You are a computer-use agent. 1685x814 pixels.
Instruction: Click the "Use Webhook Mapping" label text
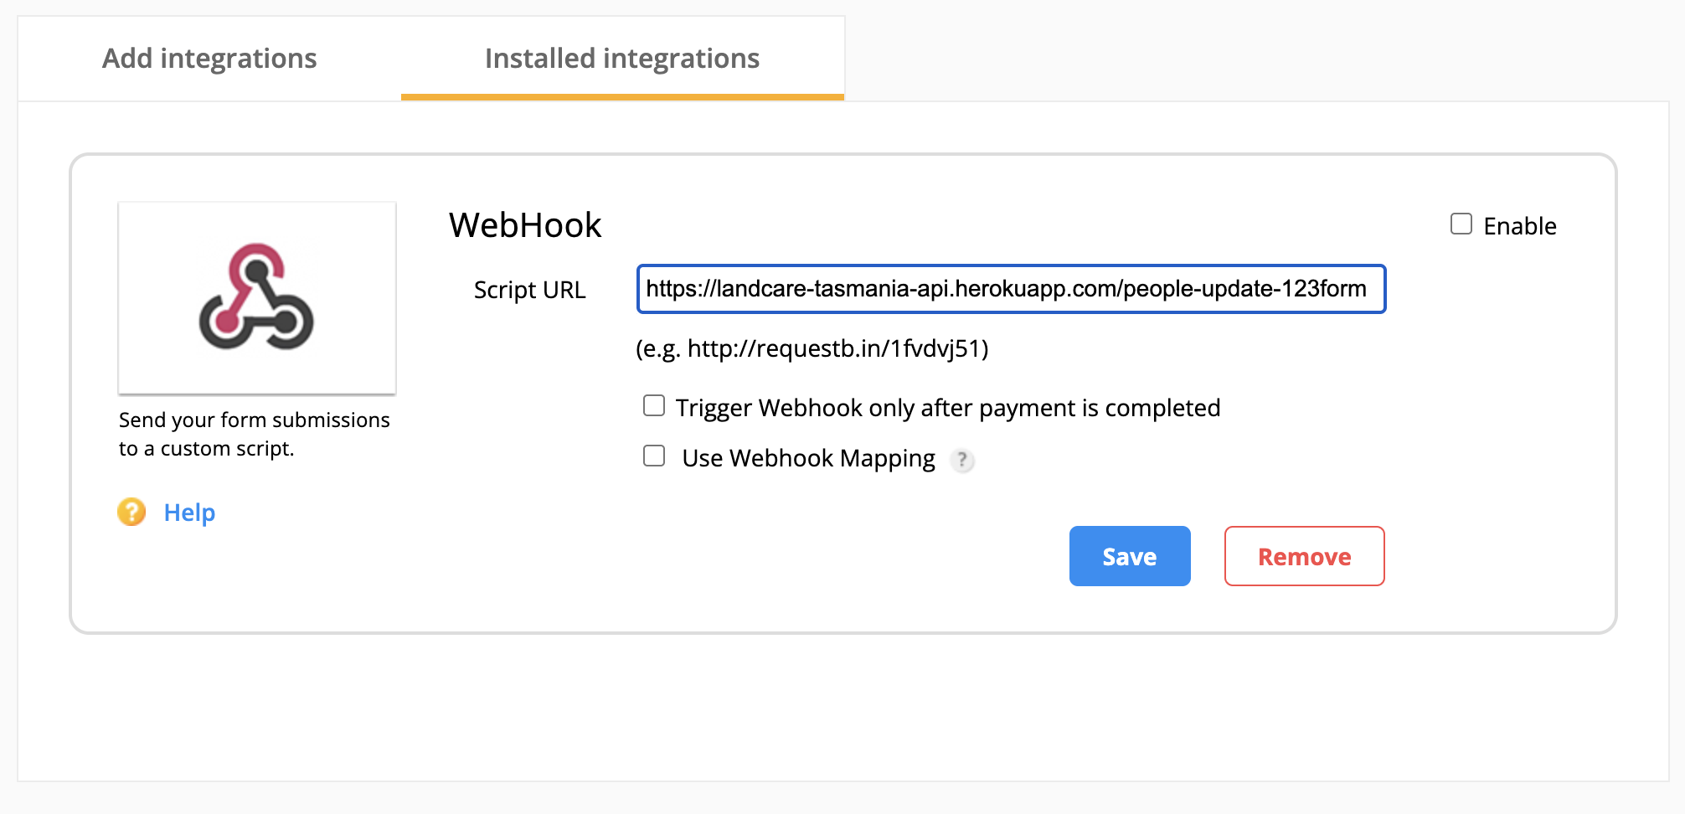(808, 459)
